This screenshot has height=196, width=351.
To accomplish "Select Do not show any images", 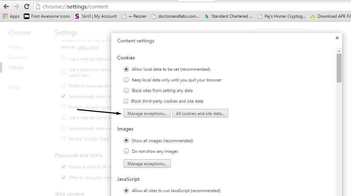I will point(126,151).
